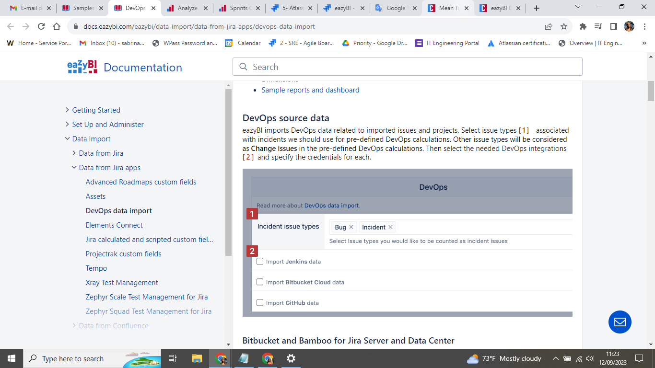Open Settings gear in the taskbar
Image resolution: width=655 pixels, height=368 pixels.
[291, 358]
